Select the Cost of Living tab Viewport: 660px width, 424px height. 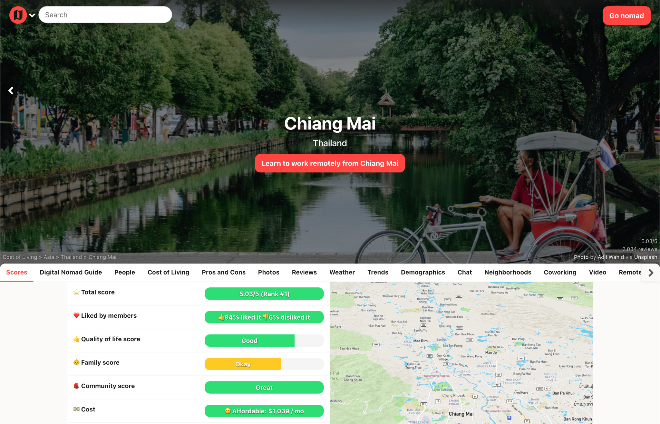point(168,272)
